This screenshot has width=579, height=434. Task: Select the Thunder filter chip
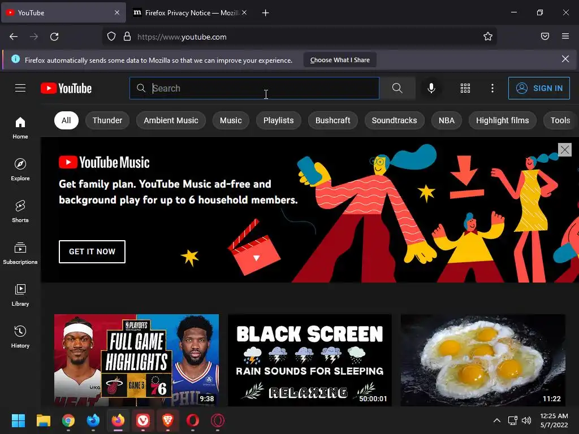pyautogui.click(x=107, y=120)
